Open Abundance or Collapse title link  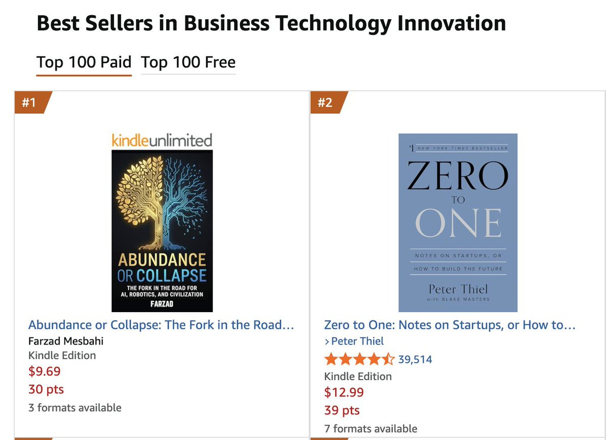161,325
